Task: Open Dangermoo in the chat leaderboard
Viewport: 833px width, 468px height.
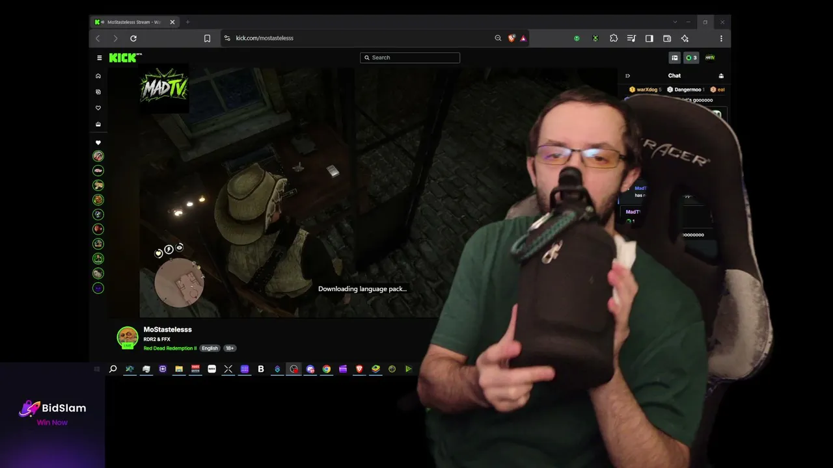Action: (x=686, y=90)
